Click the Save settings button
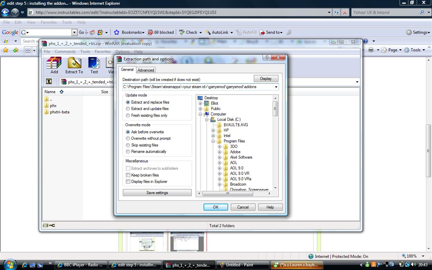The height and width of the screenshot is (270, 432). (157, 193)
